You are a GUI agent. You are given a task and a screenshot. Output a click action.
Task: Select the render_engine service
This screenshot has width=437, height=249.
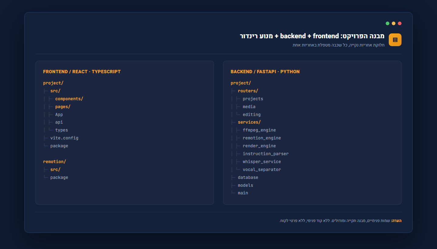tap(259, 146)
